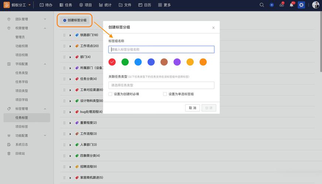
Task: Expand the 功能配置 sidebar section
Action: 45,135
